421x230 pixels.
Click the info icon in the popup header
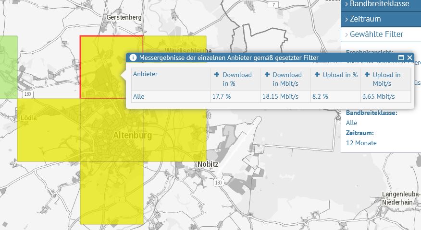click(133, 58)
